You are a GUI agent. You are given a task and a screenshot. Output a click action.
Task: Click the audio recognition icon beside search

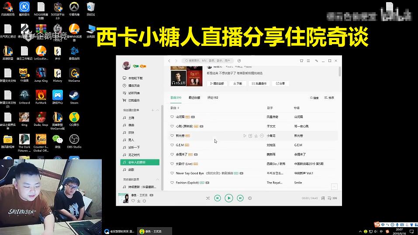pyautogui.click(x=239, y=61)
